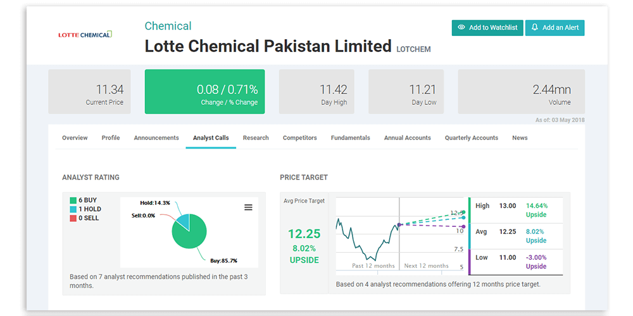Screen dimensions: 633x316
Task: Click the Day Low 11.21 card
Action: pos(406,92)
